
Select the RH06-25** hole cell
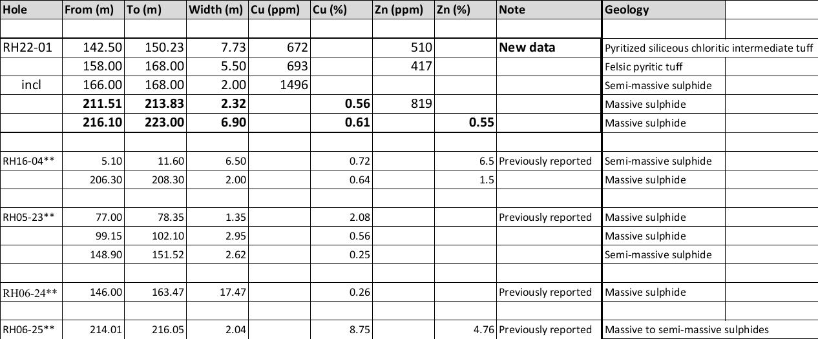31,329
